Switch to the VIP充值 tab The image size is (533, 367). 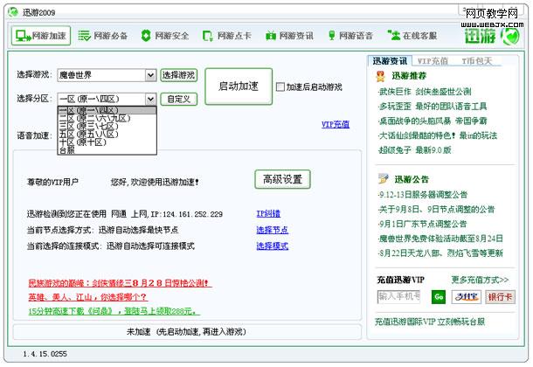(x=433, y=61)
